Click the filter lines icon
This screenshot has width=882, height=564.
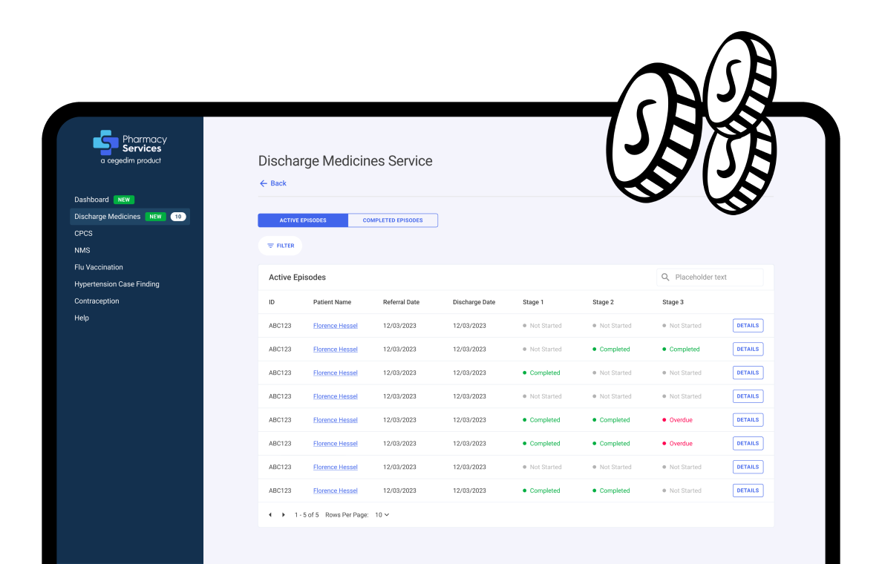click(270, 246)
